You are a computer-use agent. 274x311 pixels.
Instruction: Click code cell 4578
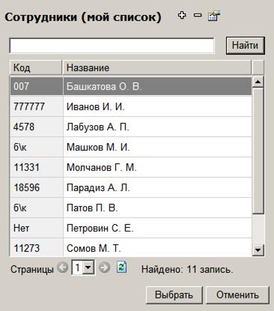point(37,127)
